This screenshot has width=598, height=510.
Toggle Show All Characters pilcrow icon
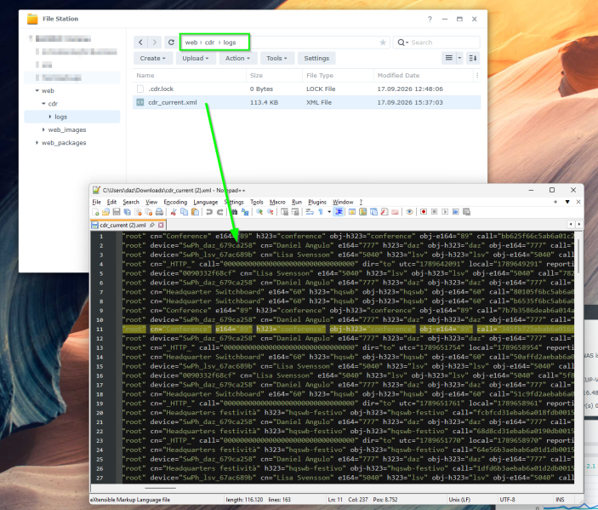[x=321, y=212]
